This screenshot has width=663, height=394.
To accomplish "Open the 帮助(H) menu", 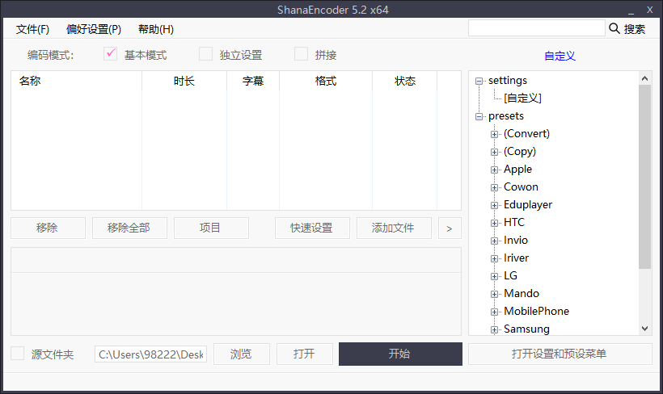I will tap(156, 29).
